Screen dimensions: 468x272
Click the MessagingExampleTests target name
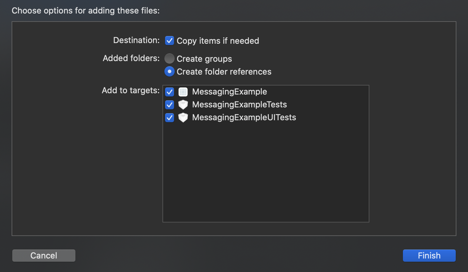[239, 105]
